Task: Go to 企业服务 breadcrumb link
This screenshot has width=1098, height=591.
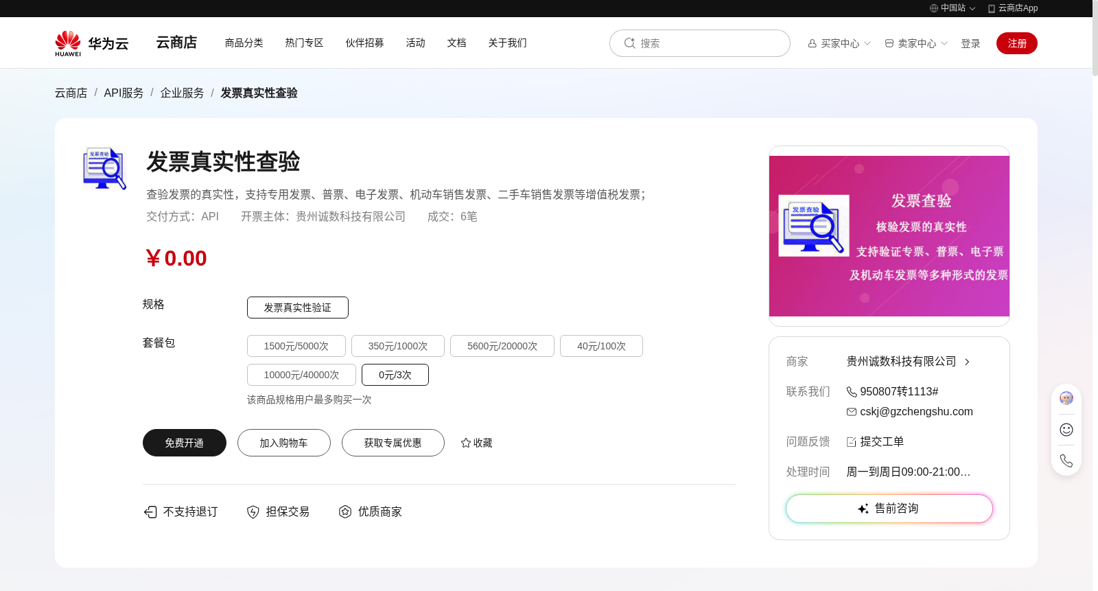Action: [x=182, y=93]
